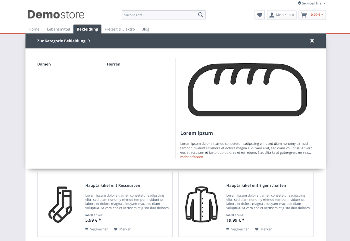This screenshot has width=350, height=241.
Task: Select the Damen subcategory link
Action: [x=44, y=64]
